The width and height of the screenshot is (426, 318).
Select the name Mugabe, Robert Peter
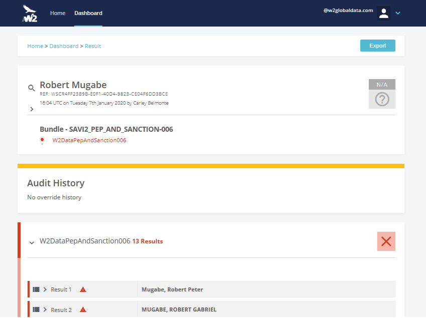pyautogui.click(x=172, y=289)
